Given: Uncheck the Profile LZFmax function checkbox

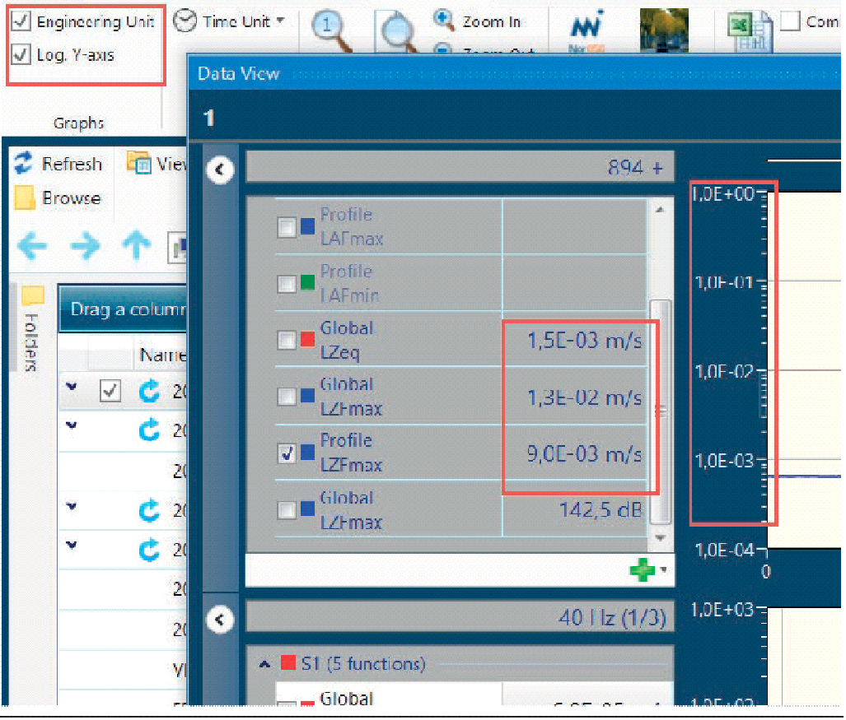Looking at the screenshot, I should (x=287, y=453).
